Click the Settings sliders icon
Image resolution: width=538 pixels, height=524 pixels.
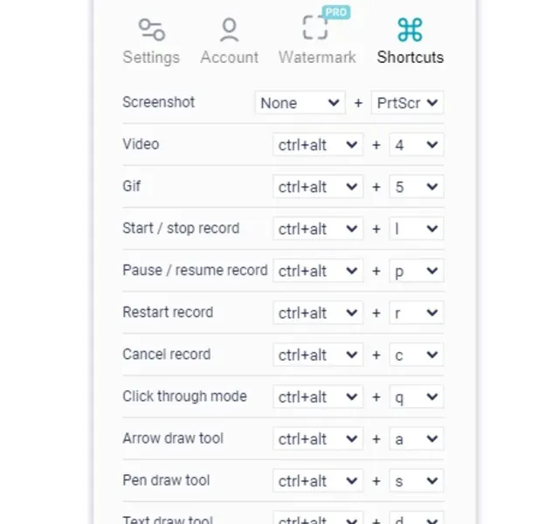tap(151, 29)
